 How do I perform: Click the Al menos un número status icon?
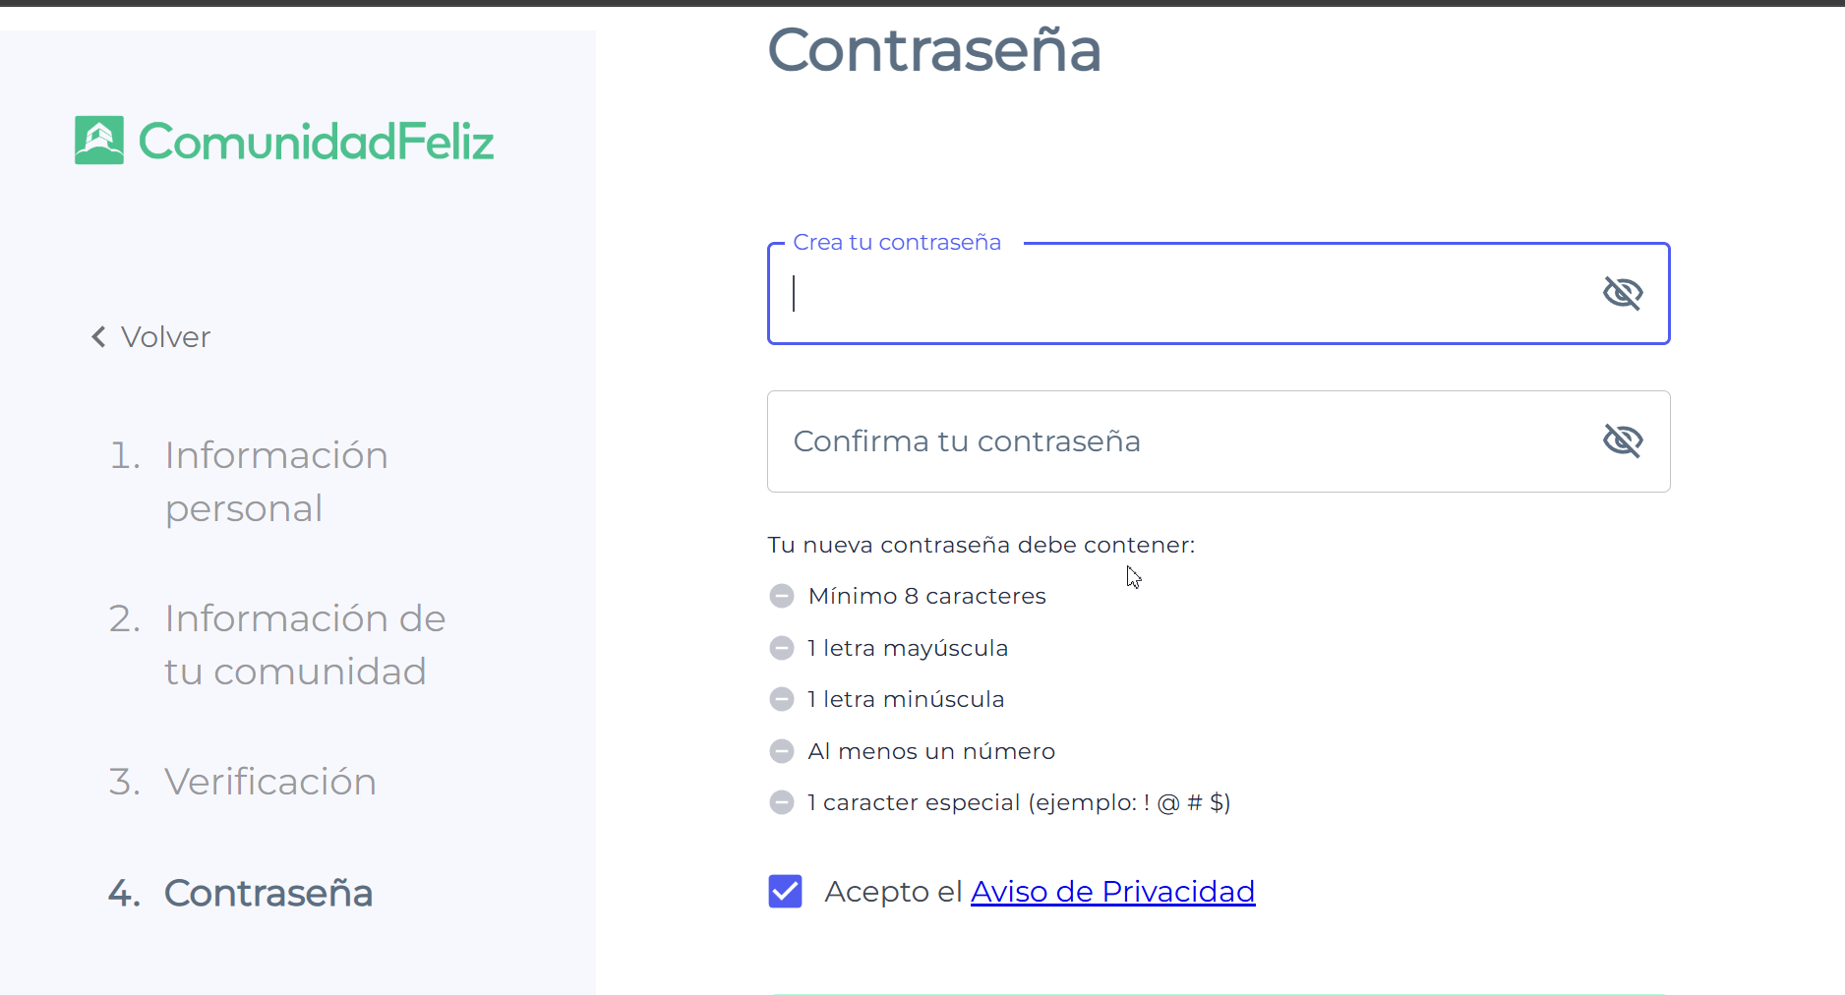pos(782,751)
